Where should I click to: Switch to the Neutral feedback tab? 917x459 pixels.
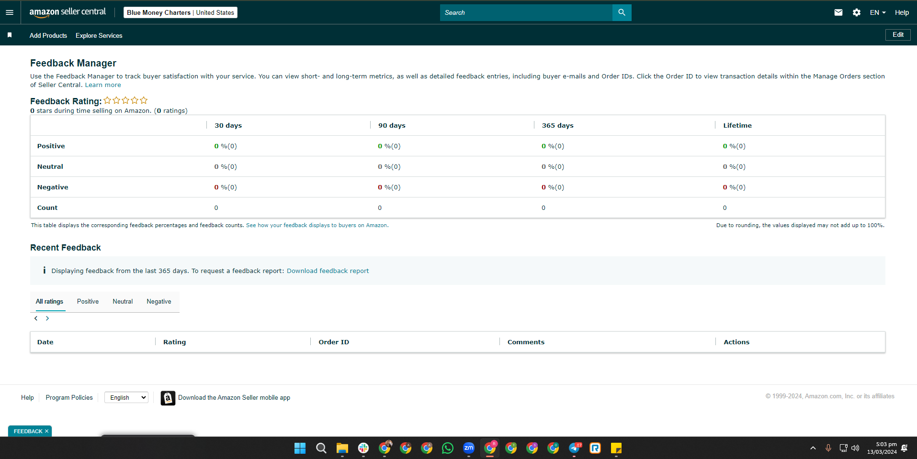point(123,302)
